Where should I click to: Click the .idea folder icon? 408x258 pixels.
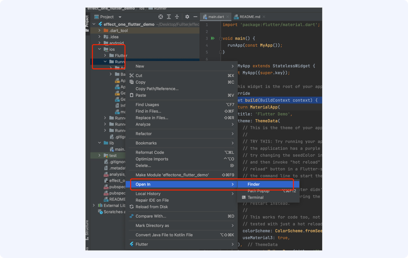pos(106,37)
